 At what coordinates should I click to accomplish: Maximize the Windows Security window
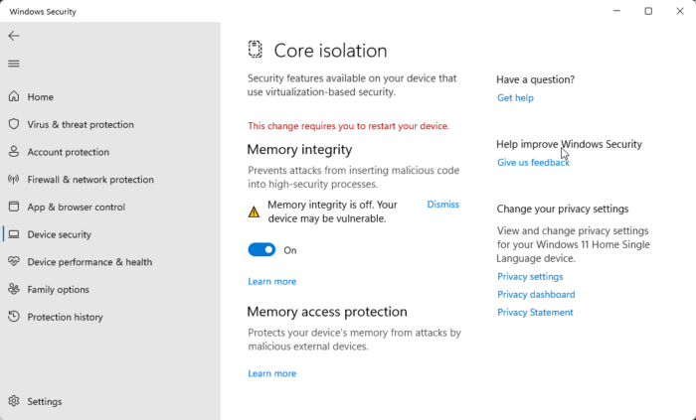coord(648,12)
